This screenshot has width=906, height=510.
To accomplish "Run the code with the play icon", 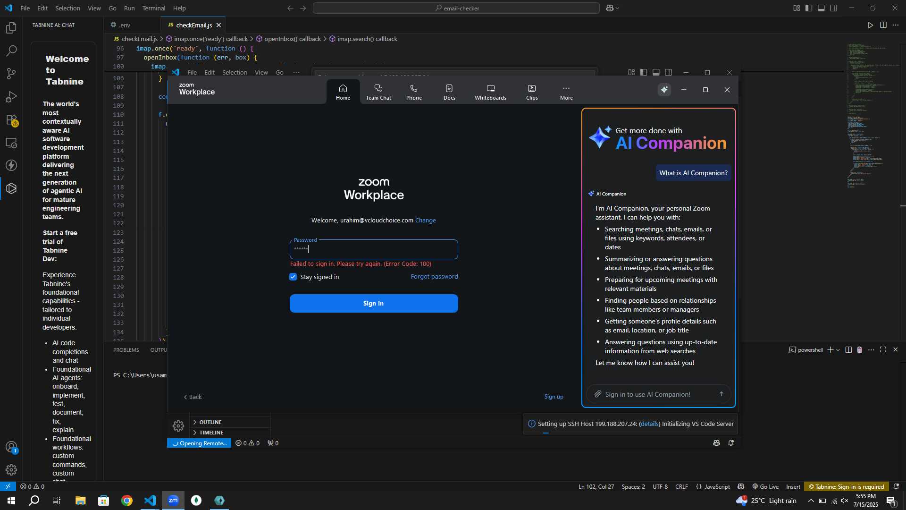I will [x=871, y=25].
